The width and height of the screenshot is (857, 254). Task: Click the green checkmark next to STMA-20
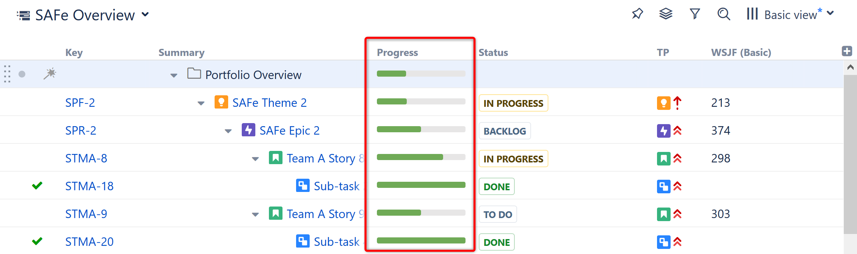[37, 241]
